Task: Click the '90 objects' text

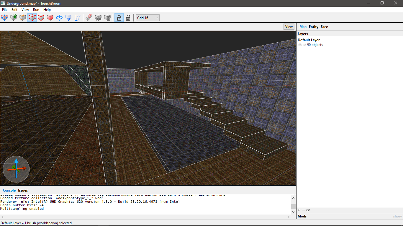Action: click(x=315, y=45)
